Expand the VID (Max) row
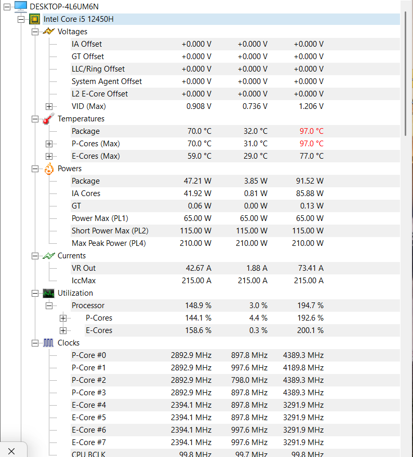The height and width of the screenshot is (457, 413). click(49, 106)
